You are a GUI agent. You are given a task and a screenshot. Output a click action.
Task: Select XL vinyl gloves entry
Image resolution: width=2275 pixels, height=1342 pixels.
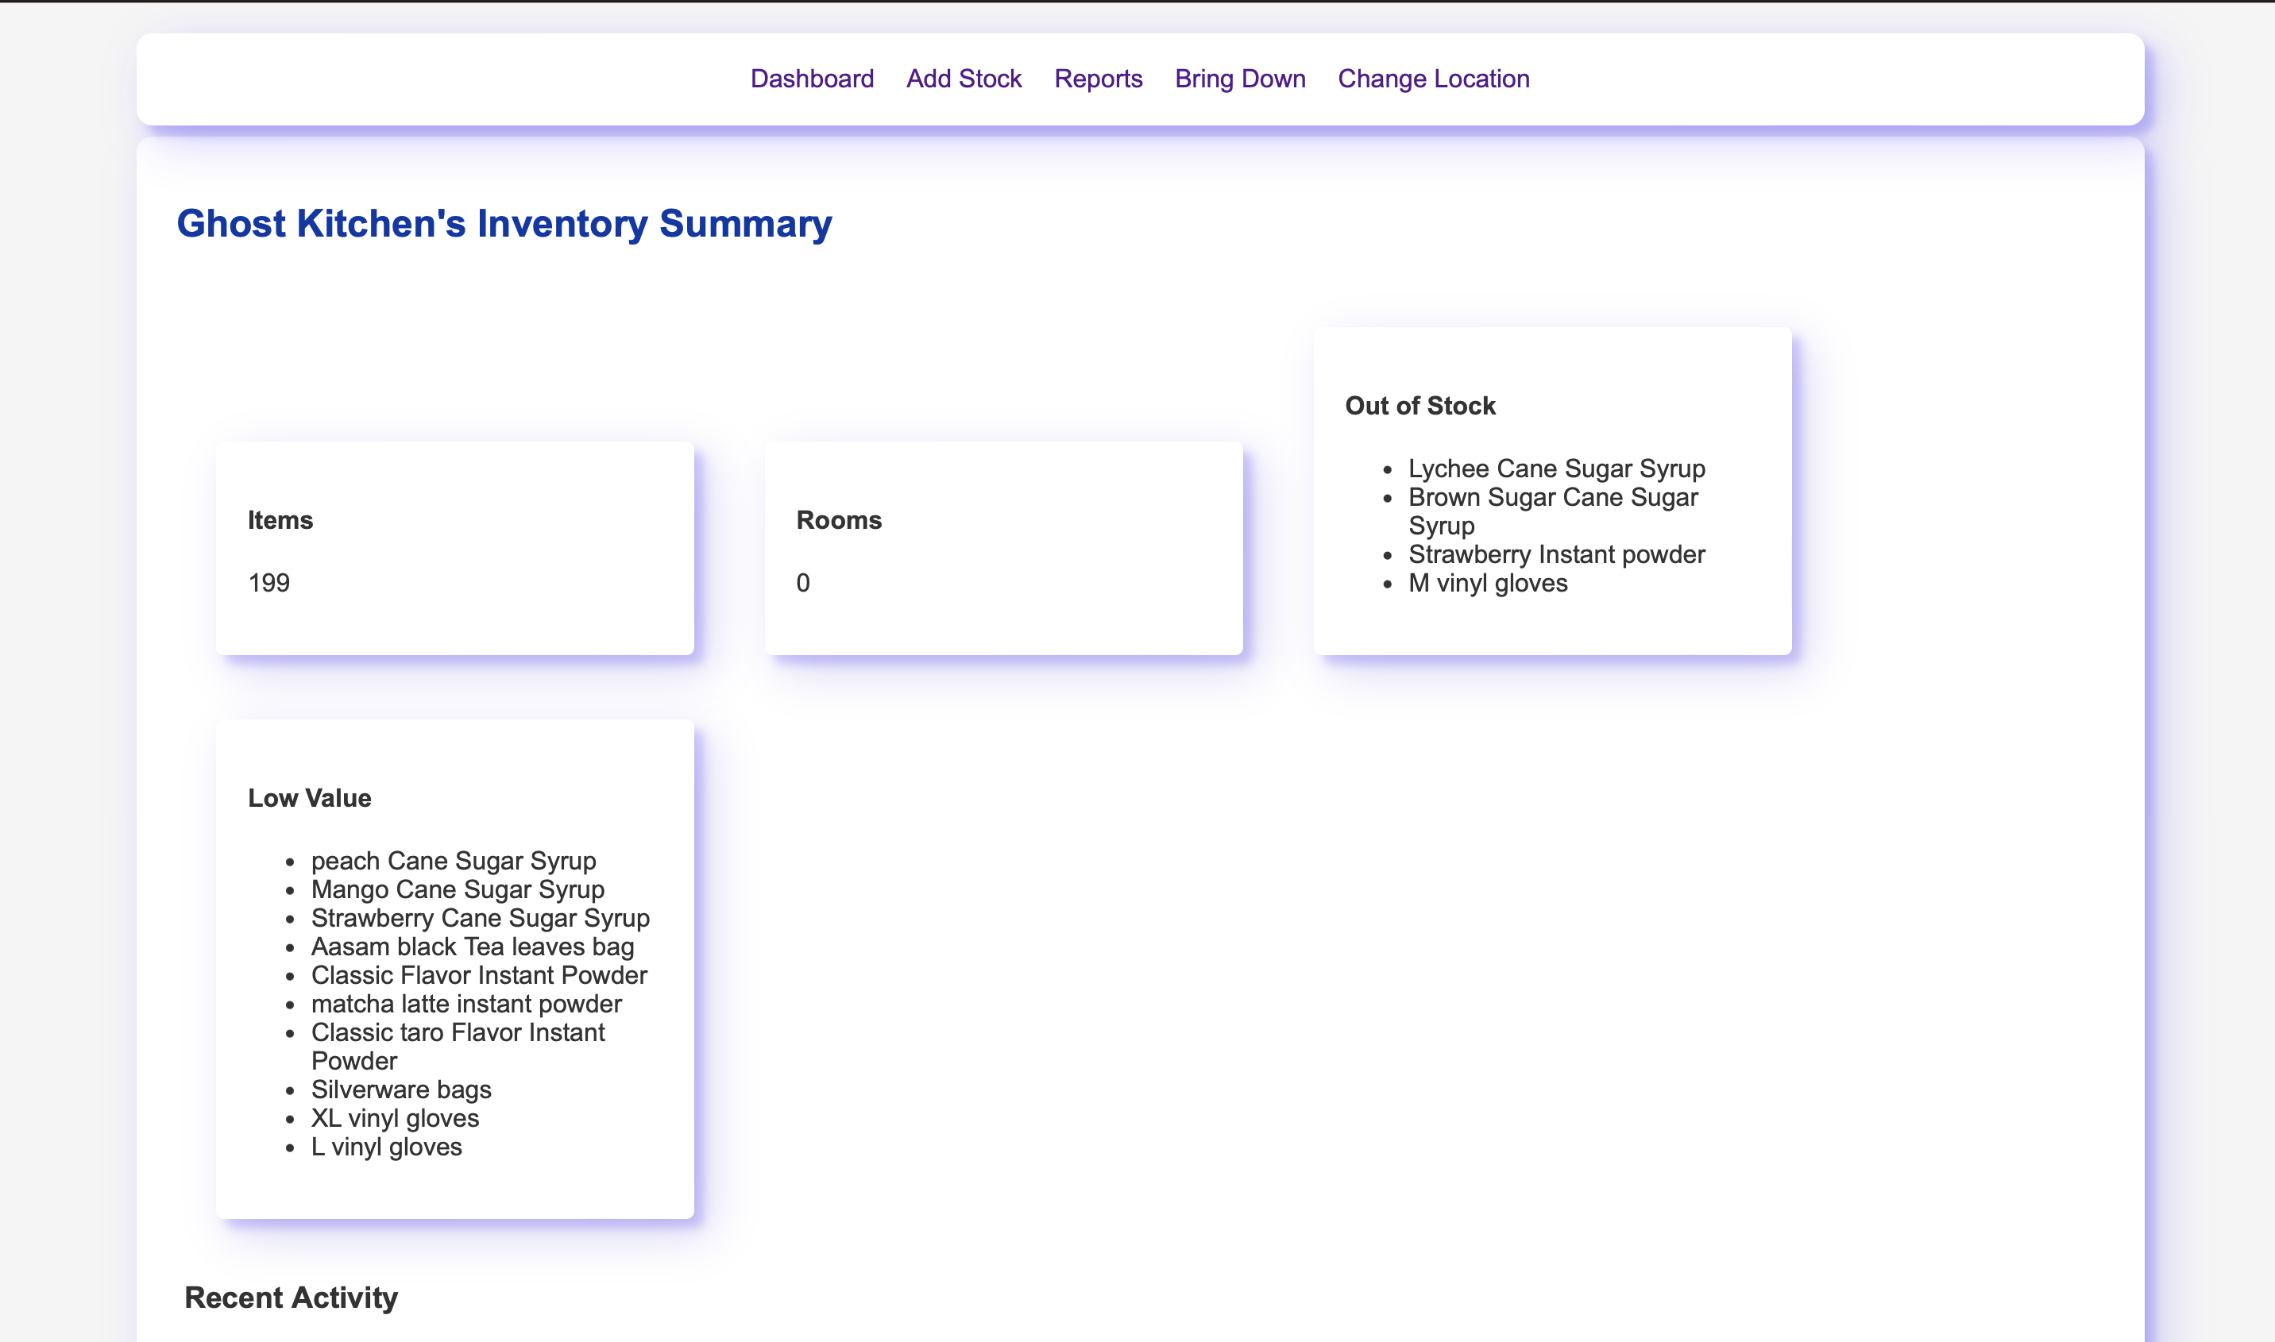(x=395, y=1119)
